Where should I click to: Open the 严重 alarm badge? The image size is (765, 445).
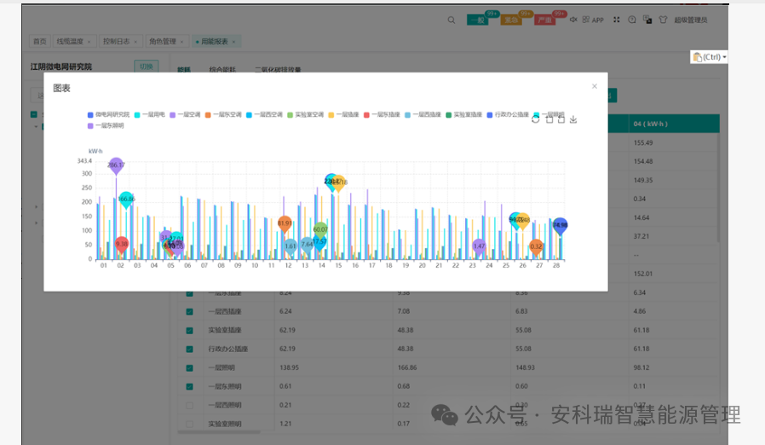544,20
